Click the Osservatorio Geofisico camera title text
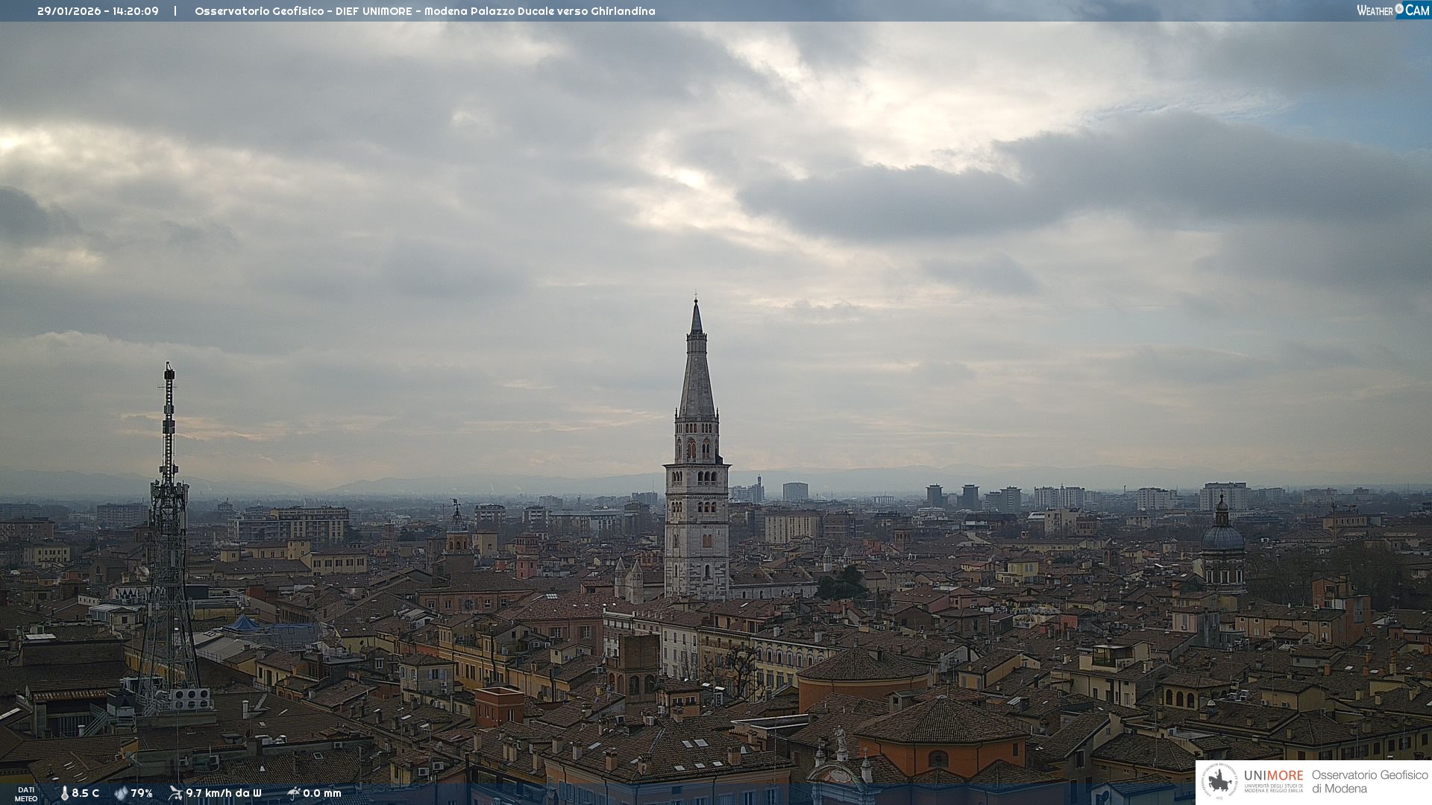1432x805 pixels. (x=424, y=11)
